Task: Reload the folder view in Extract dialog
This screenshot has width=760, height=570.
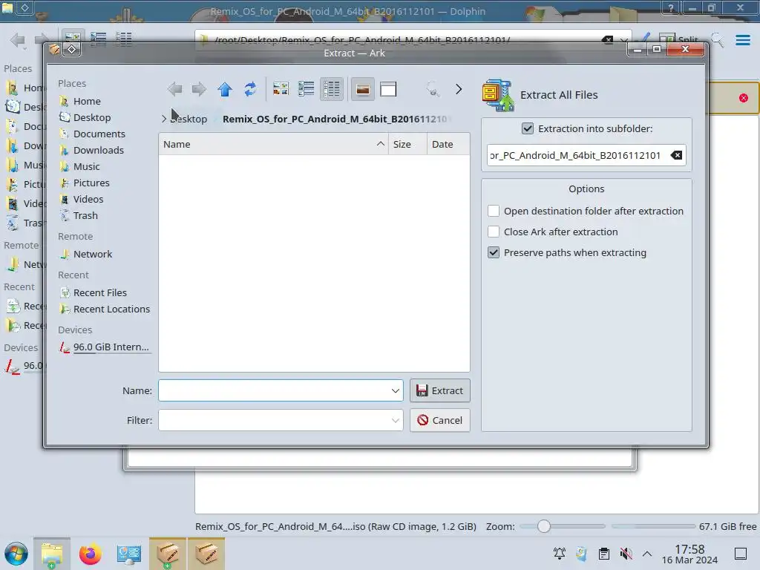Action: coord(250,89)
